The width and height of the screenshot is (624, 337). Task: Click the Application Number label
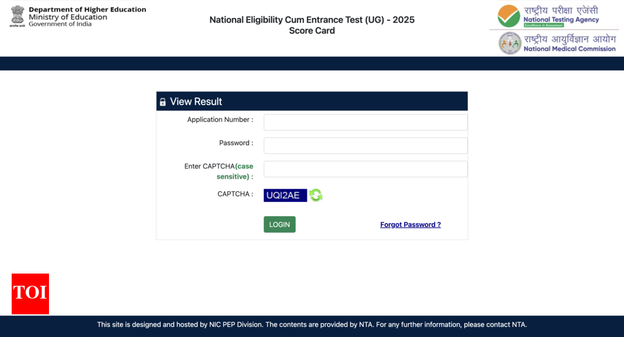[x=220, y=120]
